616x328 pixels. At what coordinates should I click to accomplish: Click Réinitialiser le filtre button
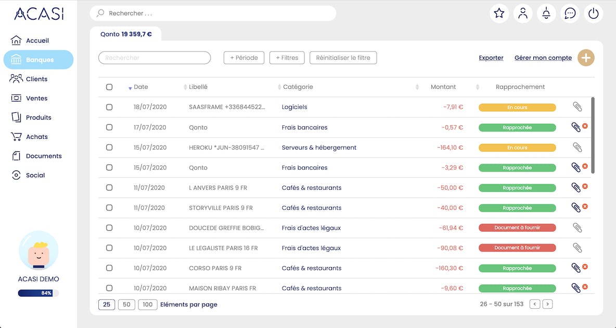tap(343, 58)
